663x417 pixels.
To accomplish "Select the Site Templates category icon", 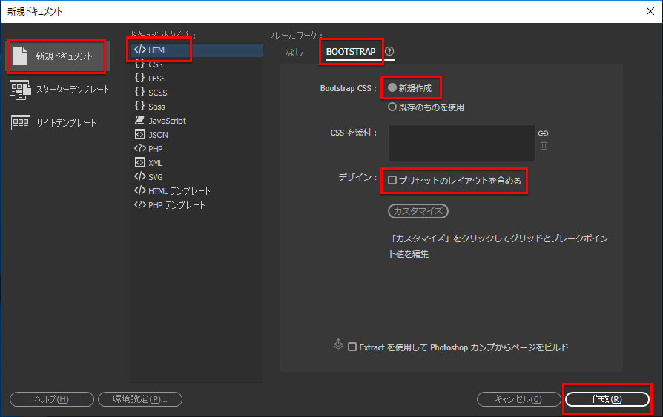I will (20, 122).
